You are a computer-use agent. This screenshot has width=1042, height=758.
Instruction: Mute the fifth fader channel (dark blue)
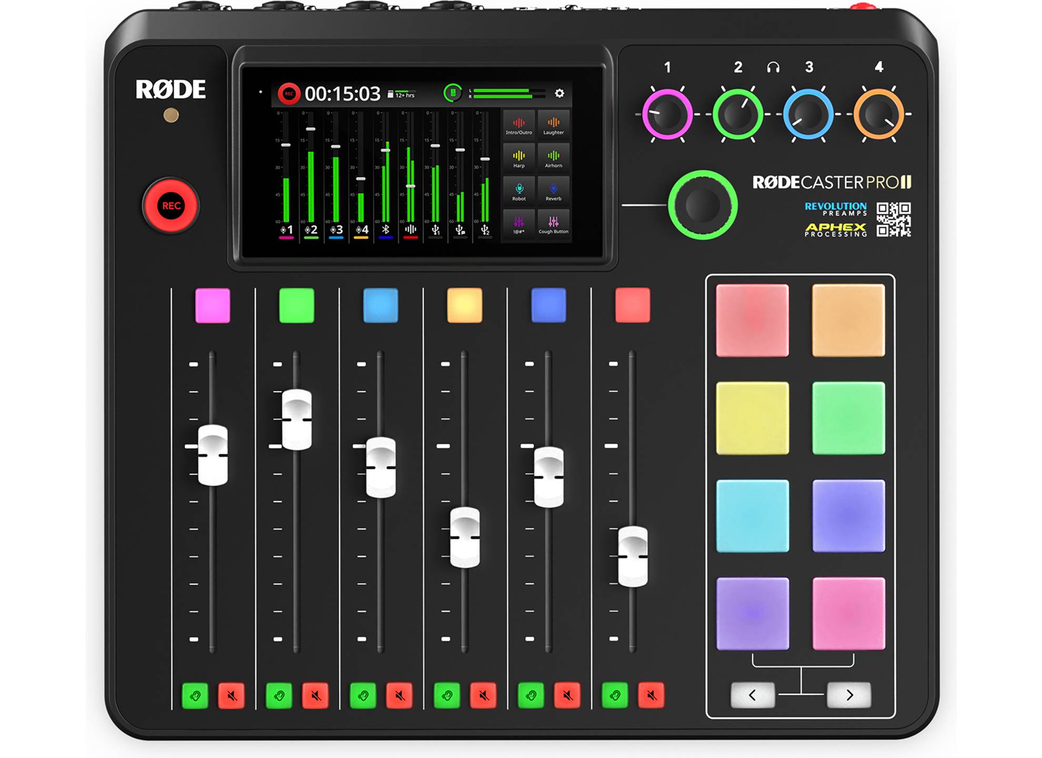[x=567, y=696]
